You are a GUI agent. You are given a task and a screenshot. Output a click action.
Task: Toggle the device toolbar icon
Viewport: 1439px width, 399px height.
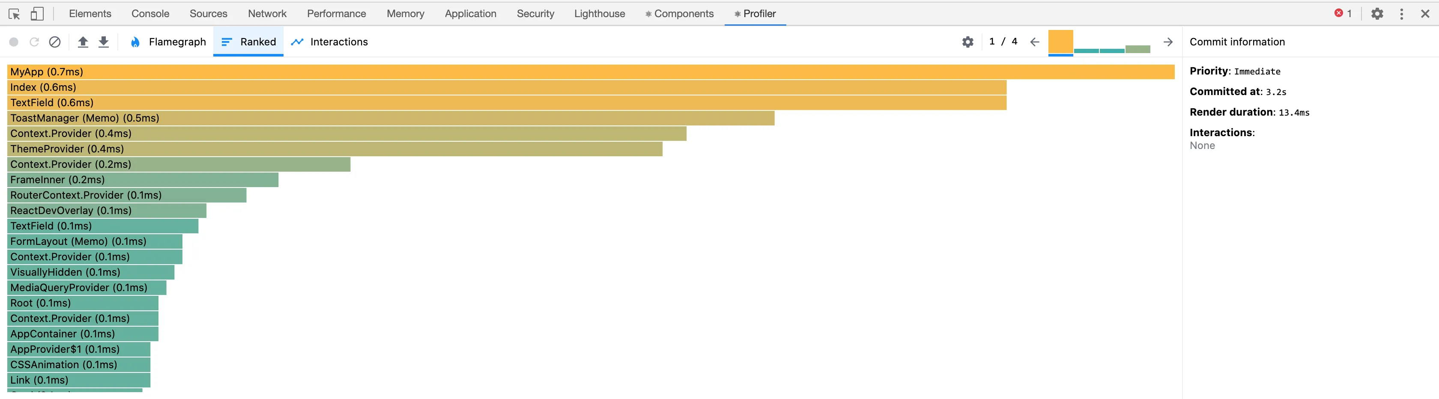tap(37, 14)
